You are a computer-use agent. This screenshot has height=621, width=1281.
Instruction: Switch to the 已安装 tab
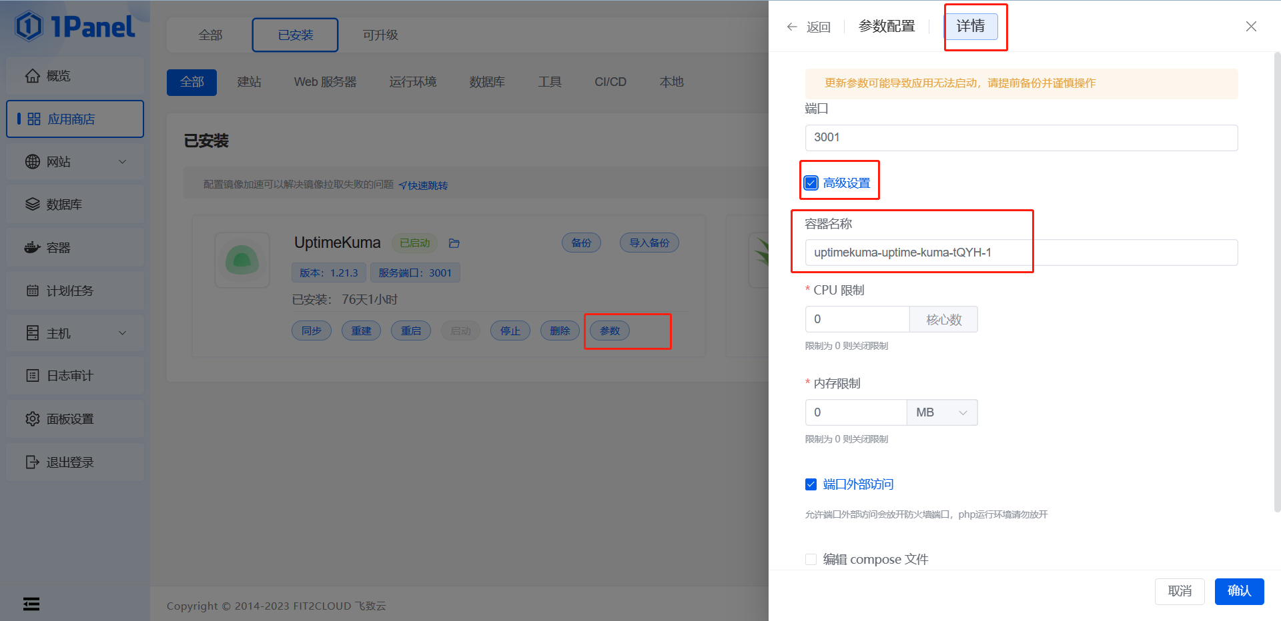295,35
